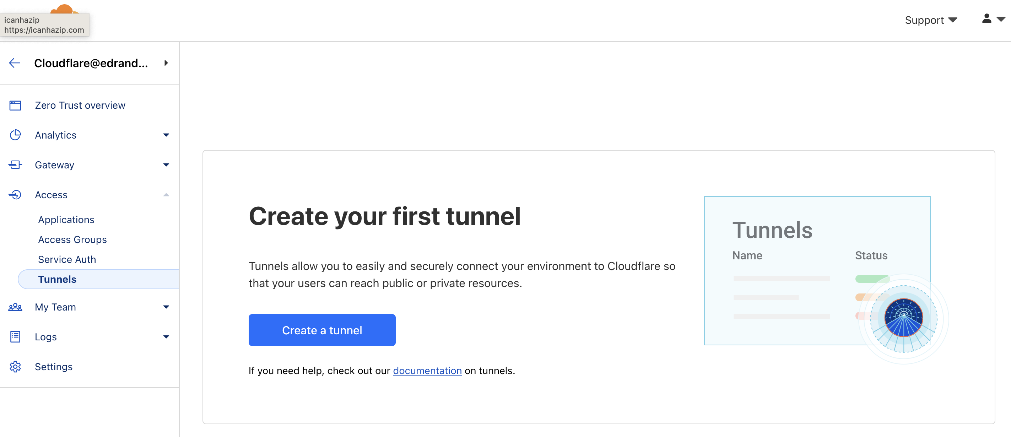Viewport: 1011px width, 437px height.
Task: Click the Settings gear icon
Action: click(x=15, y=366)
